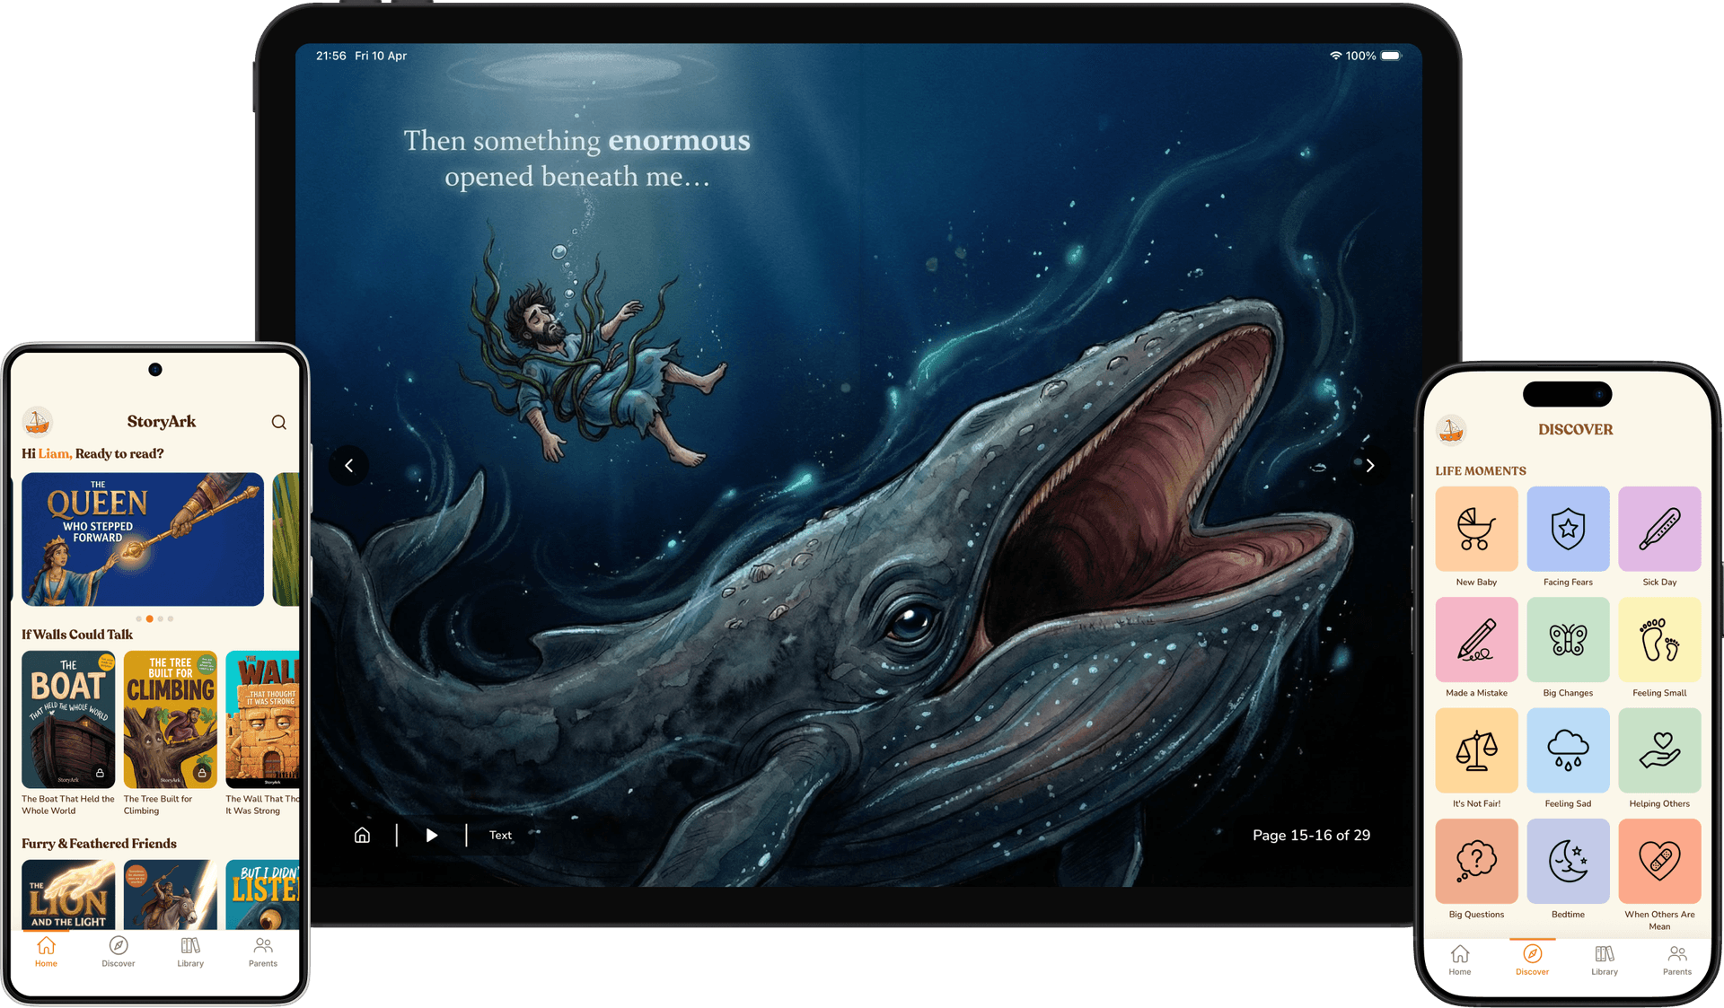
Task: Open the Parents tab
Action: click(262, 951)
